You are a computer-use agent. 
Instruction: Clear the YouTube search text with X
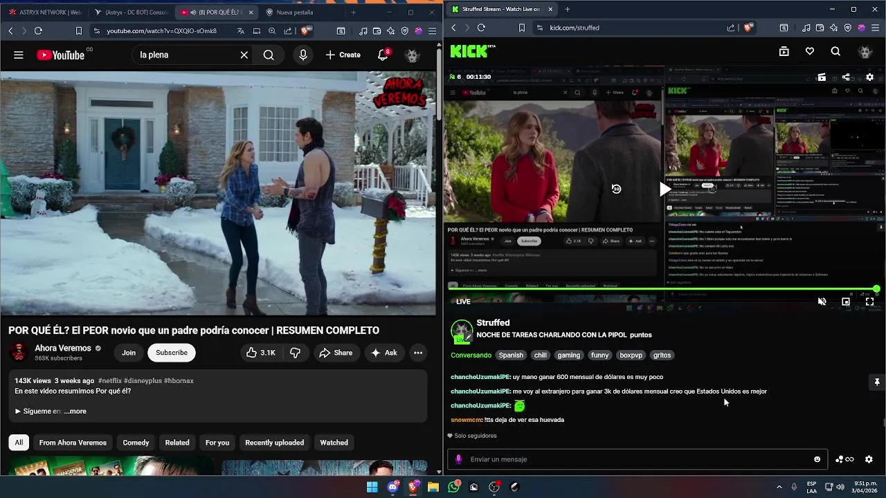pyautogui.click(x=244, y=55)
